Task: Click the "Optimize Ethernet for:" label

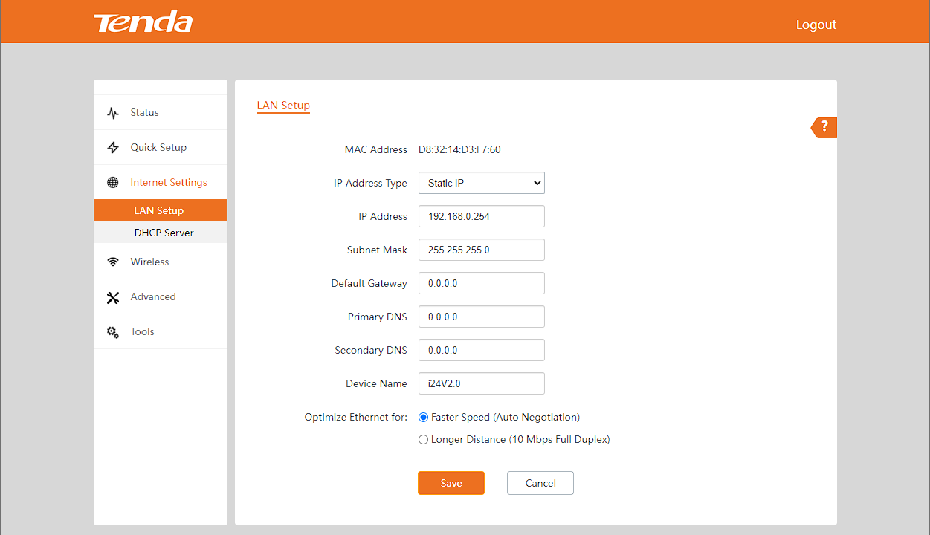Action: (x=356, y=418)
